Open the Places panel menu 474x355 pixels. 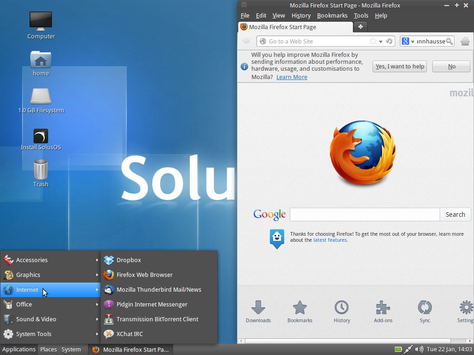pyautogui.click(x=48, y=349)
